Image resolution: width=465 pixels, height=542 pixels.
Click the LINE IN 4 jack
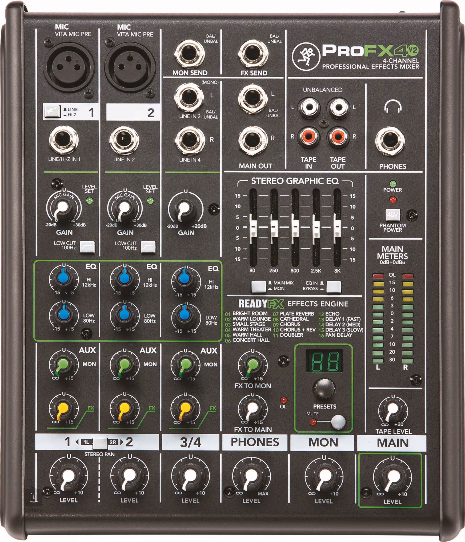click(x=190, y=140)
